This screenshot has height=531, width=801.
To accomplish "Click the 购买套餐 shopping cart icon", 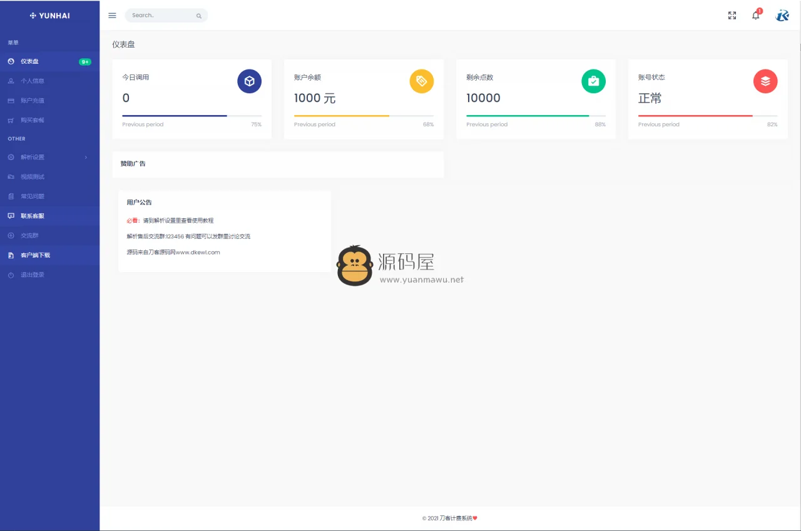I will click(x=11, y=120).
